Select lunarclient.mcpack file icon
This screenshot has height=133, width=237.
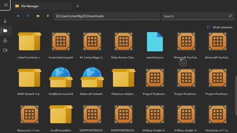tap(61, 41)
